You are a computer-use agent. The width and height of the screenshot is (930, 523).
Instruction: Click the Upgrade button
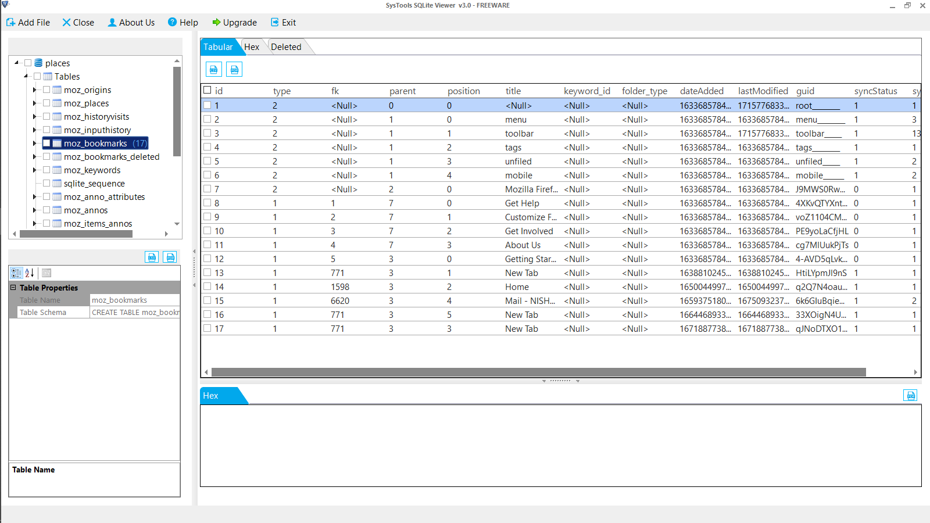234,22
